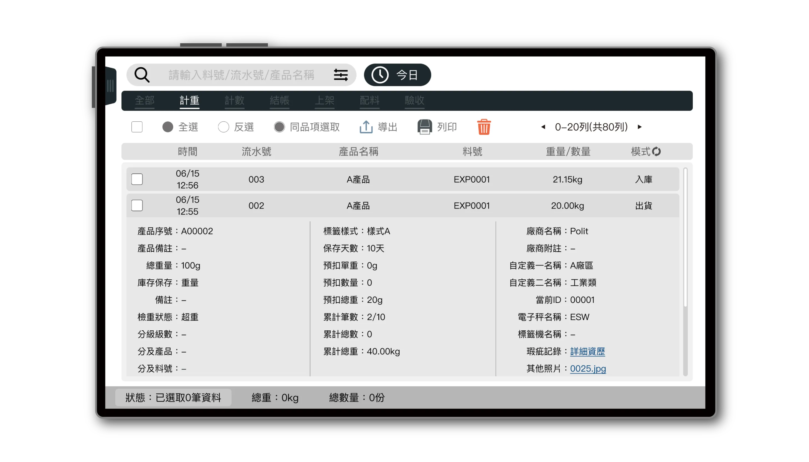The height and width of the screenshot is (462, 809).
Task: Click the 當前ID：00001 detail line
Action: 565,300
